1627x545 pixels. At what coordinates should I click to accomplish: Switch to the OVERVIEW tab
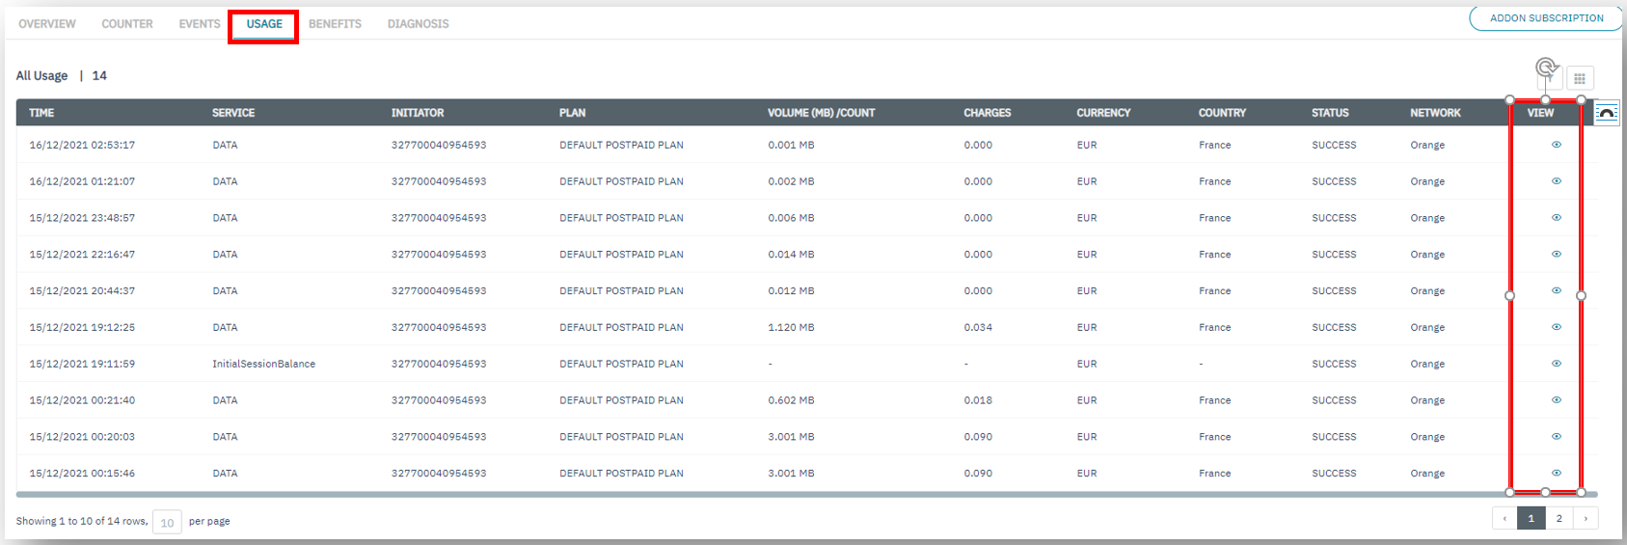pos(47,24)
